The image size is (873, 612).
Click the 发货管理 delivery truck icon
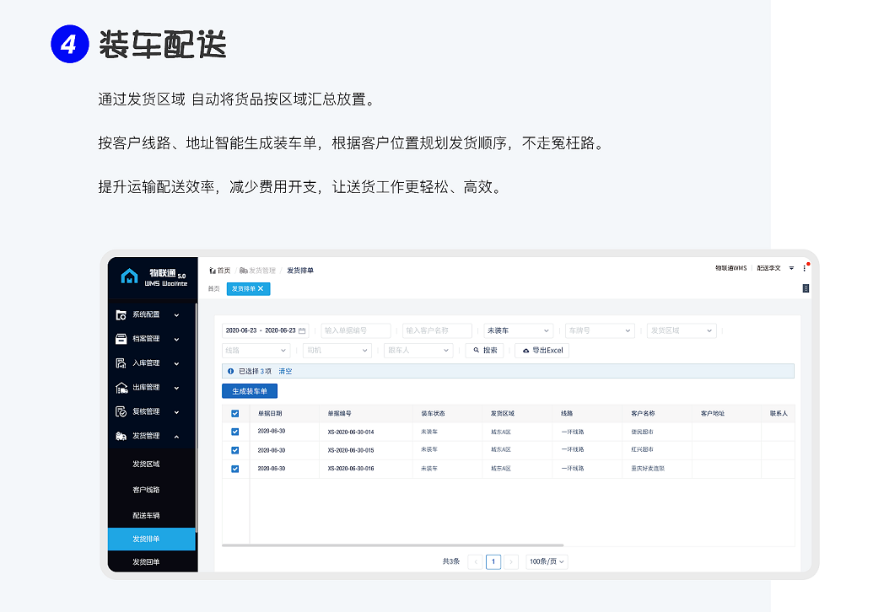pos(121,436)
